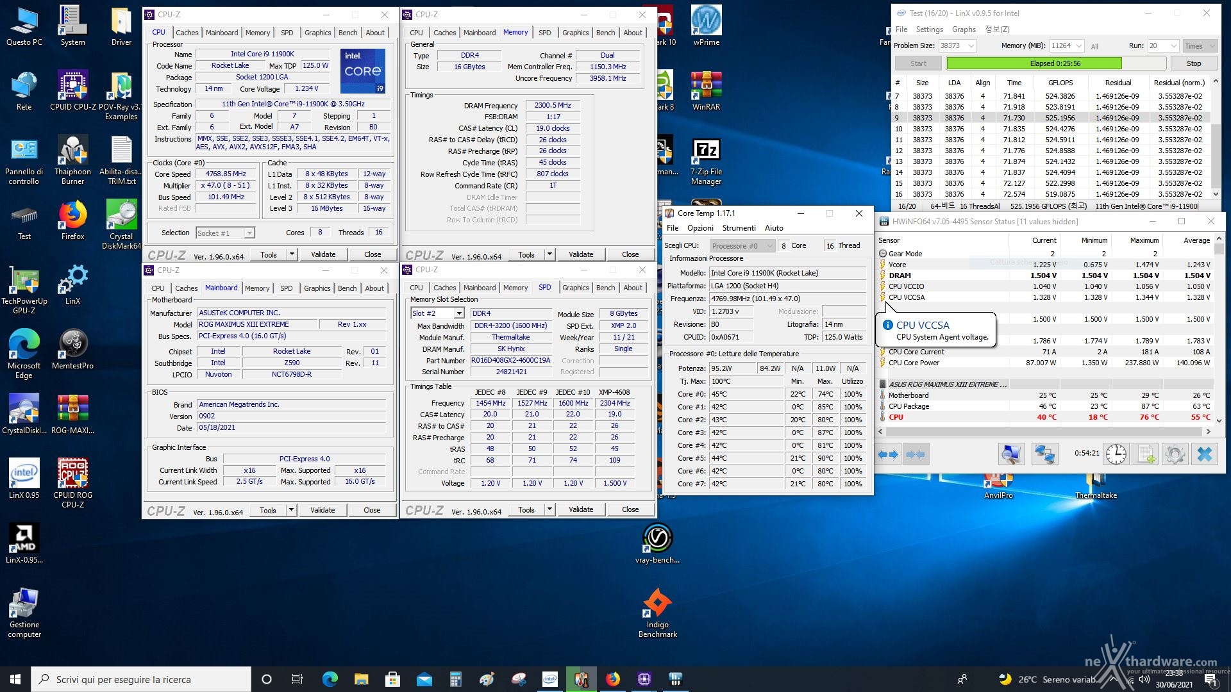Screen dimensions: 1231x692
Task: Select the Vcore sensor row in HWiNFO64
Action: pyautogui.click(x=1044, y=265)
